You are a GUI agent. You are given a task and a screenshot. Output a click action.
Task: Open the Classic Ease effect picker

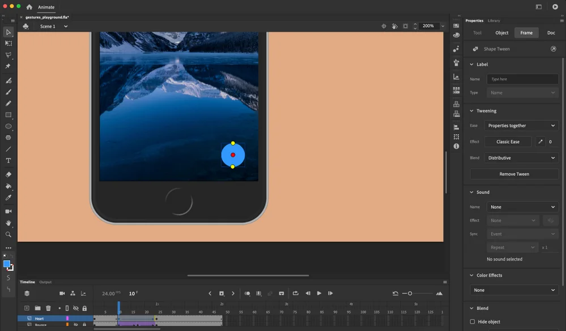pos(507,141)
